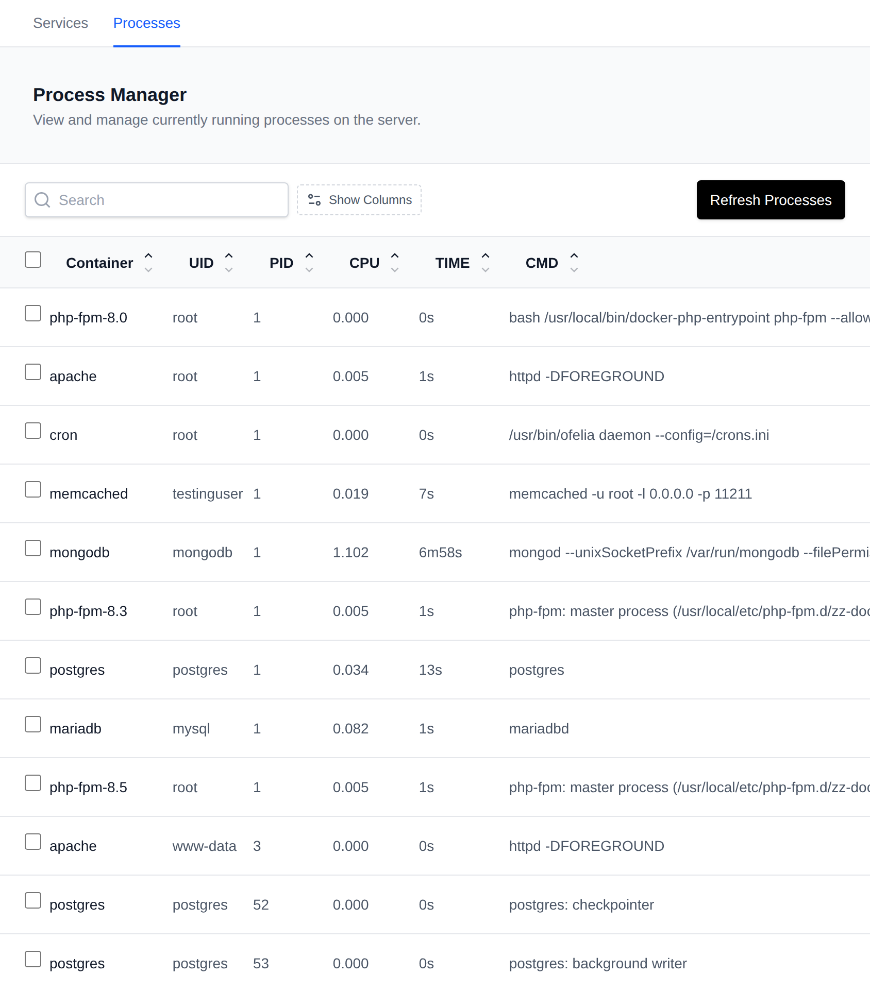Click the mongod --unixSocketPrefix command text
The height and width of the screenshot is (992, 870).
point(689,553)
